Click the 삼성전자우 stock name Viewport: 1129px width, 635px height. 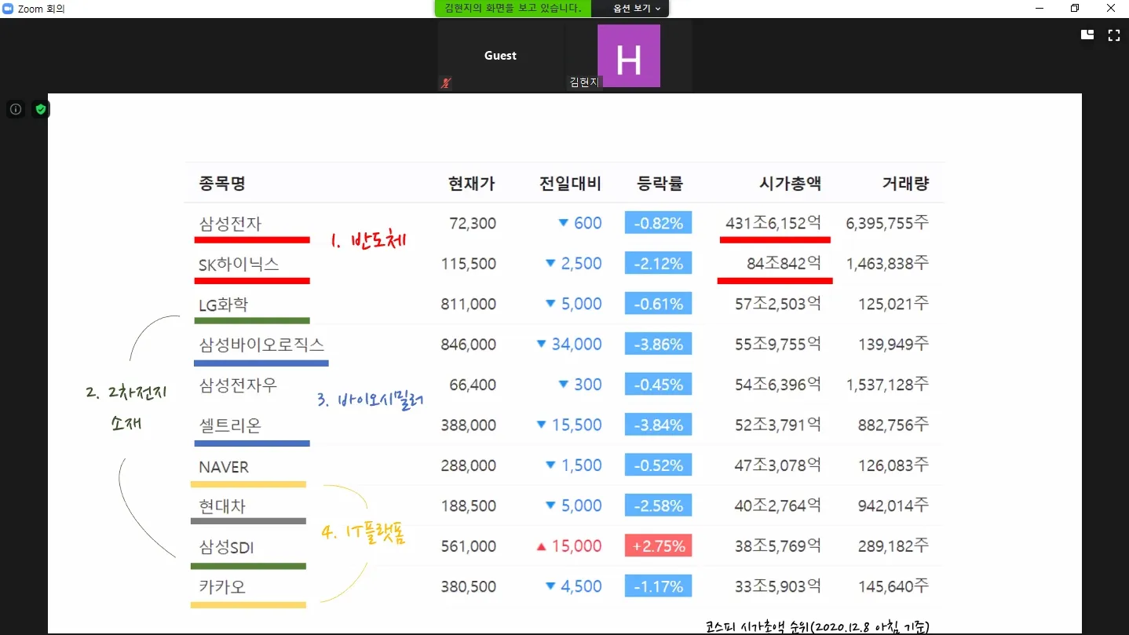[x=238, y=385]
